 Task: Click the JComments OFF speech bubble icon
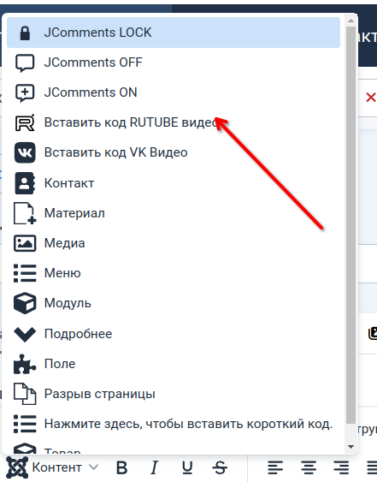click(25, 63)
